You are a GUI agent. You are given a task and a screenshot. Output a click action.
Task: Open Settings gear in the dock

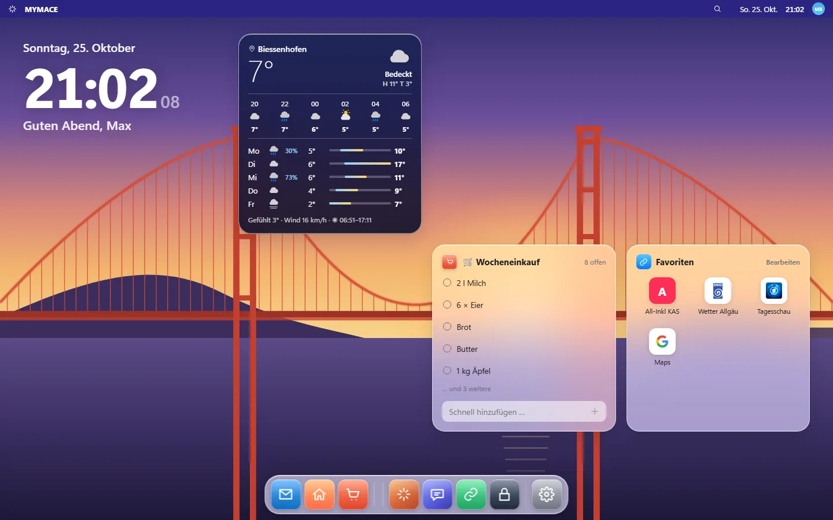(x=547, y=495)
